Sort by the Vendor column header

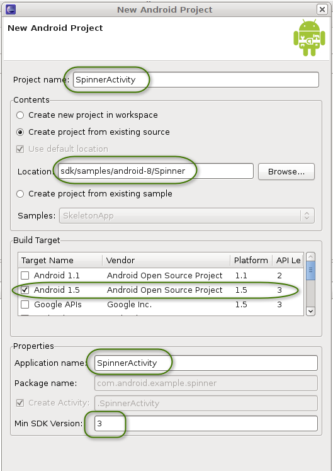pyautogui.click(x=166, y=261)
